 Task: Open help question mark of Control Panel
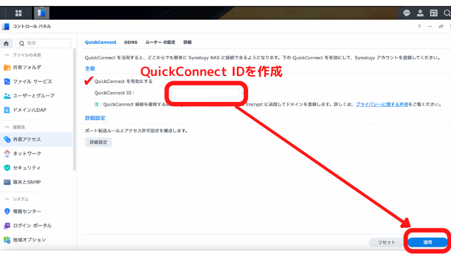click(x=419, y=27)
